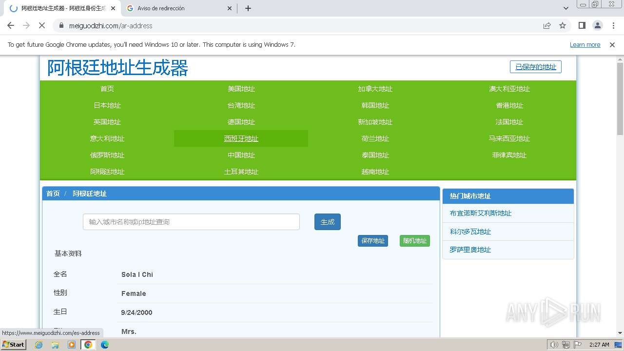
Task: Click the share page icon
Action: [x=547, y=25]
